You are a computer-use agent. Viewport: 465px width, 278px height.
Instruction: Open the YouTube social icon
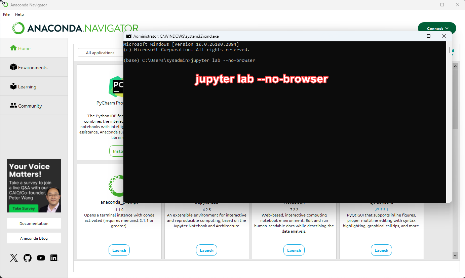click(41, 258)
